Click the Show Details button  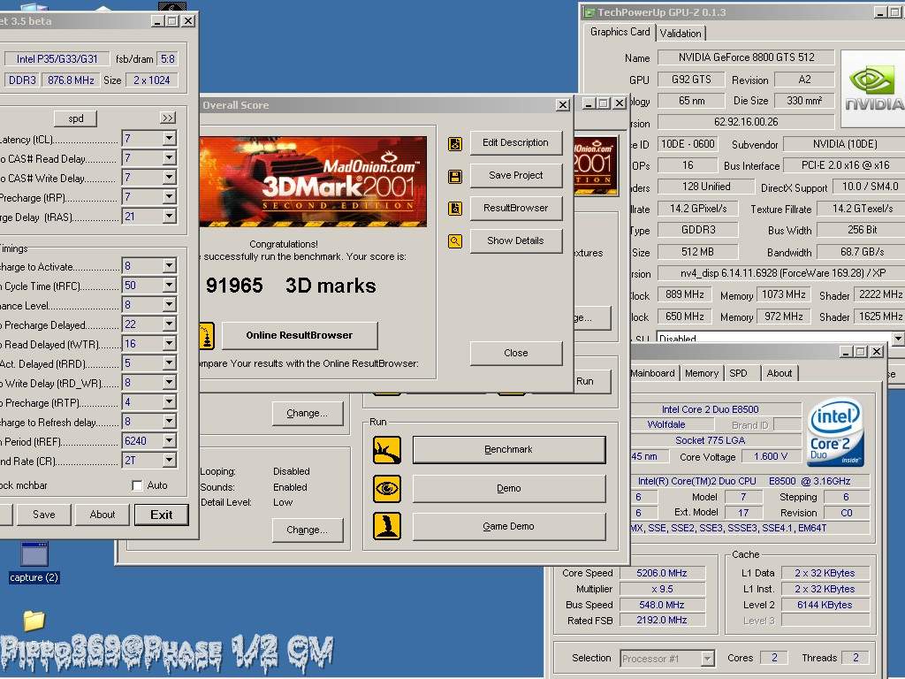[x=516, y=240]
